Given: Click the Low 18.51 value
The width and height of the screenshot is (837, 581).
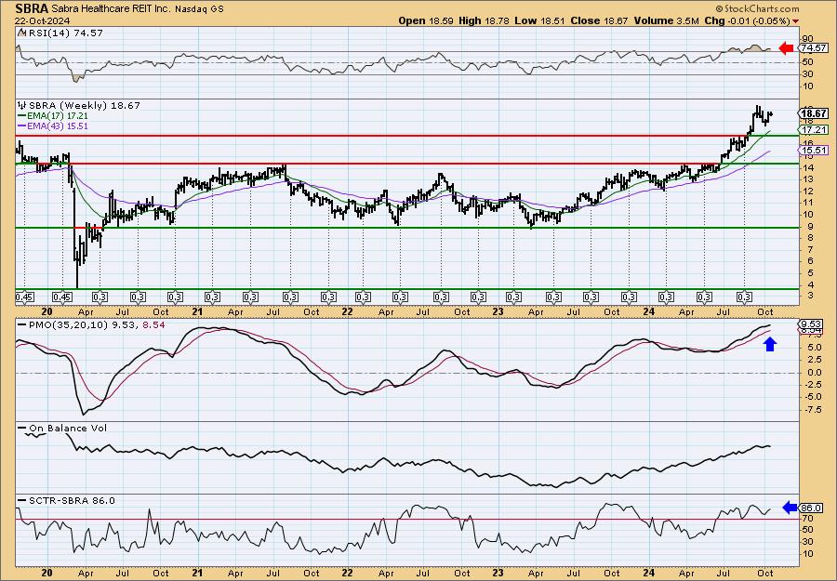Looking at the screenshot, I should (539, 20).
